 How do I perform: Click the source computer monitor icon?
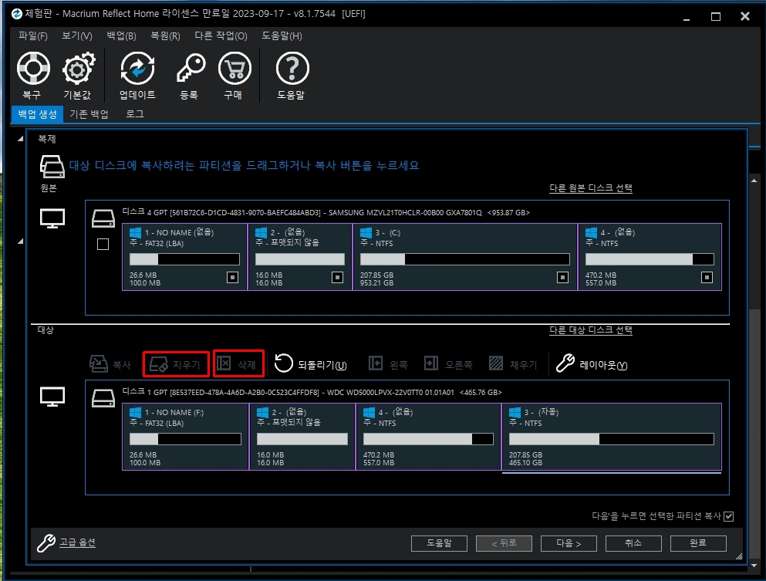(52, 218)
